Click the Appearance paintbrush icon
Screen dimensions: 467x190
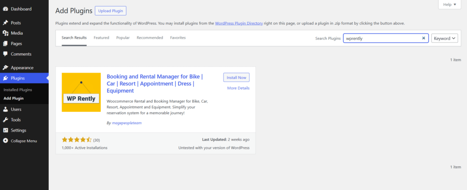[5, 68]
